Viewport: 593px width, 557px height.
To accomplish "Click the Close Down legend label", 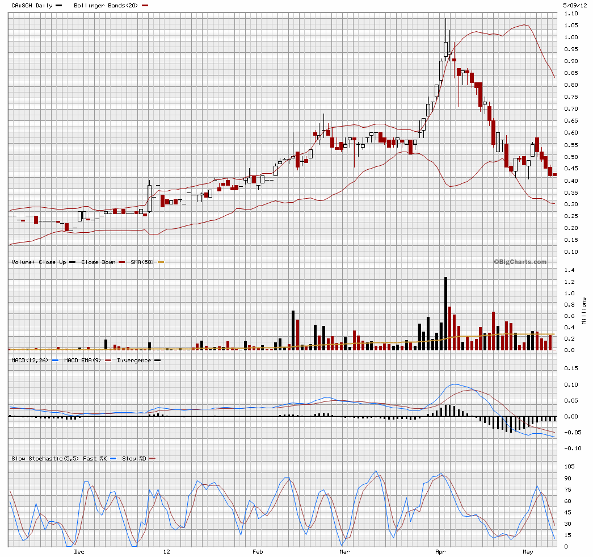I will pos(98,262).
